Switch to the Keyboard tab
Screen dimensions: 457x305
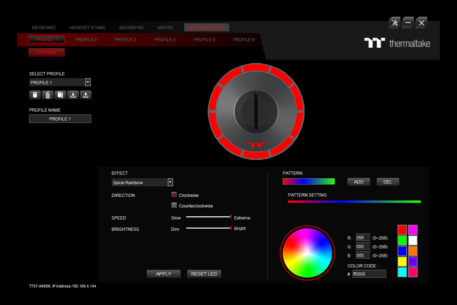pos(44,28)
